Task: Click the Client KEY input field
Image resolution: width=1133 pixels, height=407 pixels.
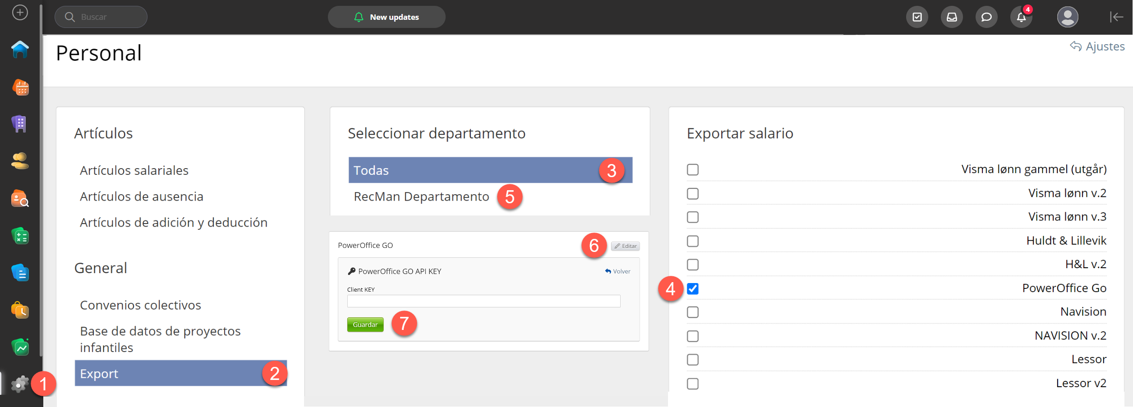Action: coord(484,301)
